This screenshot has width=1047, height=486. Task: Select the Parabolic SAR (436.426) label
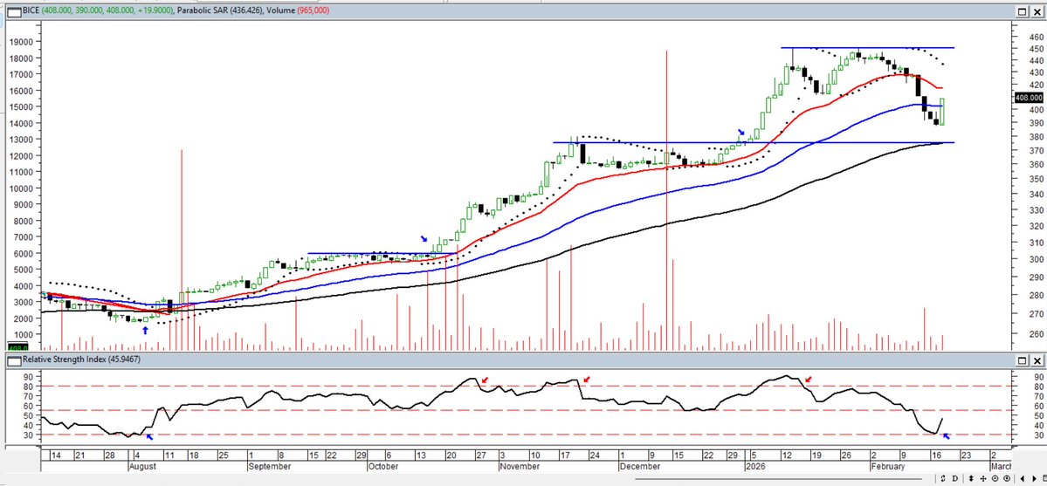pyautogui.click(x=218, y=10)
